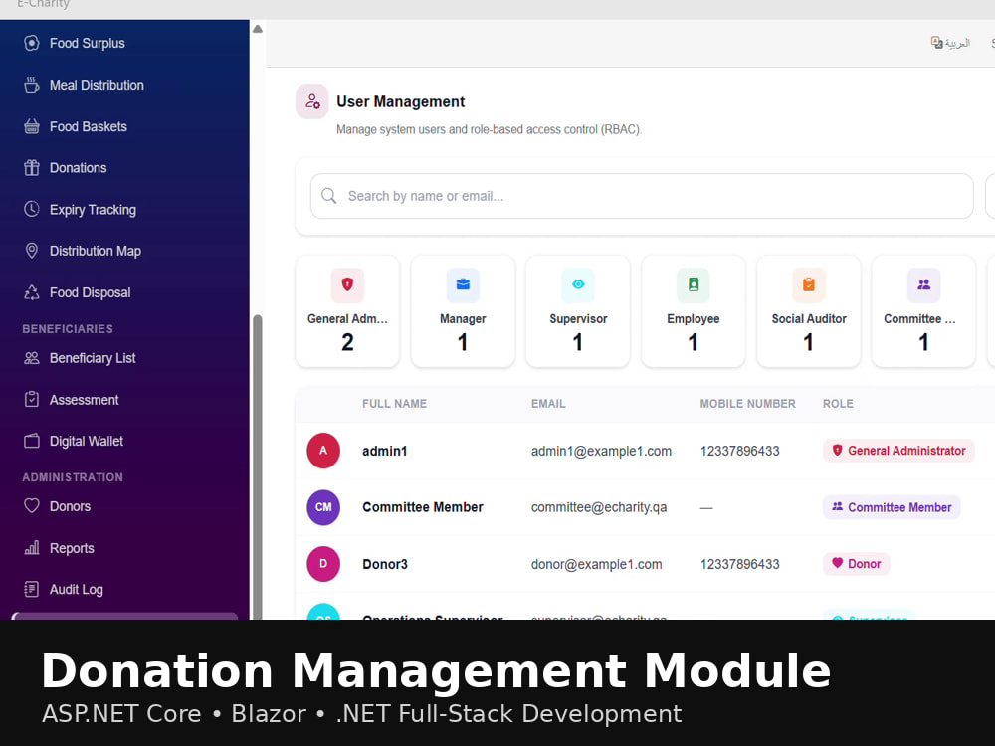
Task: Select the admin1 user name
Action: tap(384, 451)
